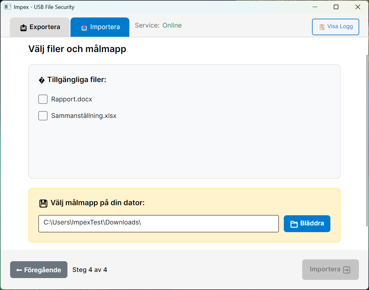
Task: Click the folder icon on Bläddra button
Action: pos(294,224)
